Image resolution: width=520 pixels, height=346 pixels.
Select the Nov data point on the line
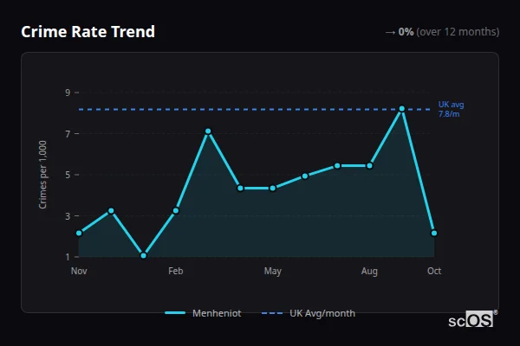point(79,233)
